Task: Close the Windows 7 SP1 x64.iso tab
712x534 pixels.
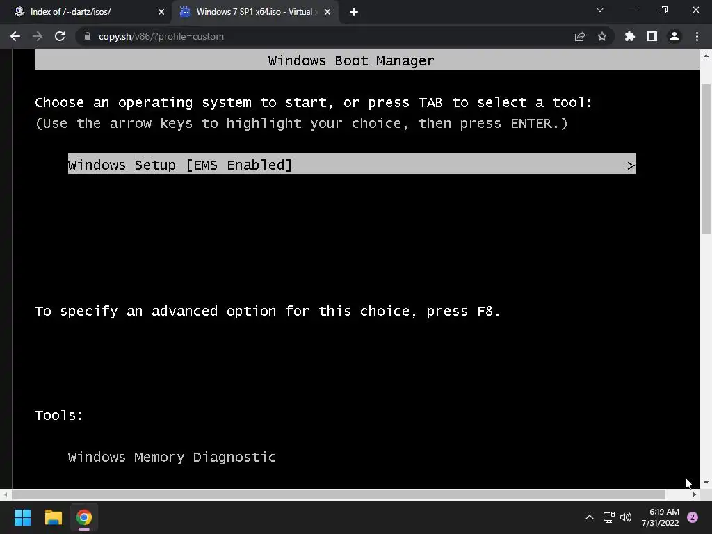Action: click(327, 12)
